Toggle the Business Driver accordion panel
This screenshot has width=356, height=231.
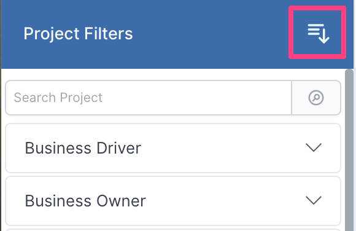point(173,148)
